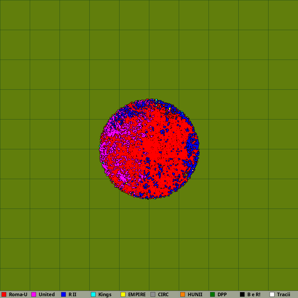Select the Kings legend label

pyautogui.click(x=105, y=294)
